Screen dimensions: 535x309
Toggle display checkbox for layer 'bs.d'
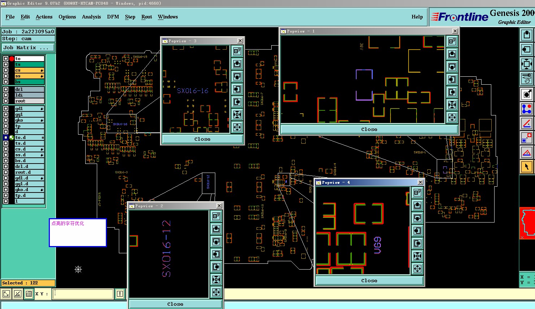click(6, 161)
